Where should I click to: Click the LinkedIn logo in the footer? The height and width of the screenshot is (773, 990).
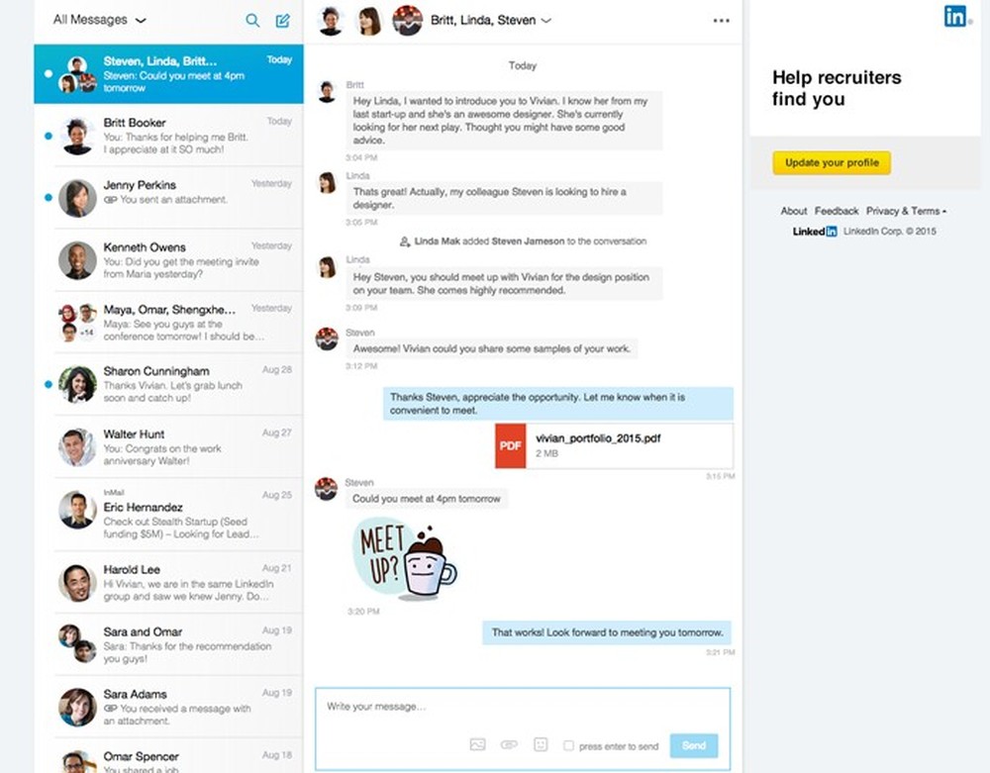(813, 231)
